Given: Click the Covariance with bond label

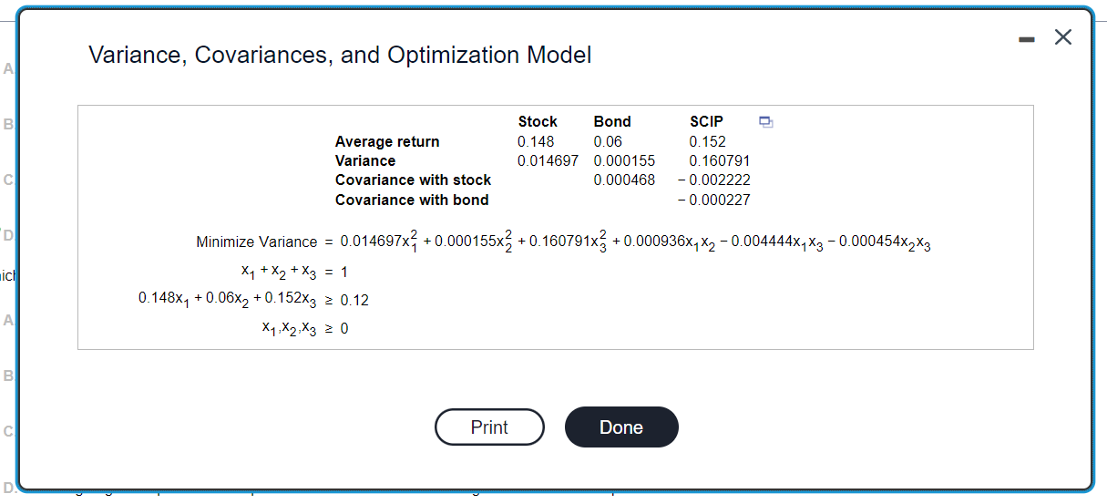Looking at the screenshot, I should 412,200.
